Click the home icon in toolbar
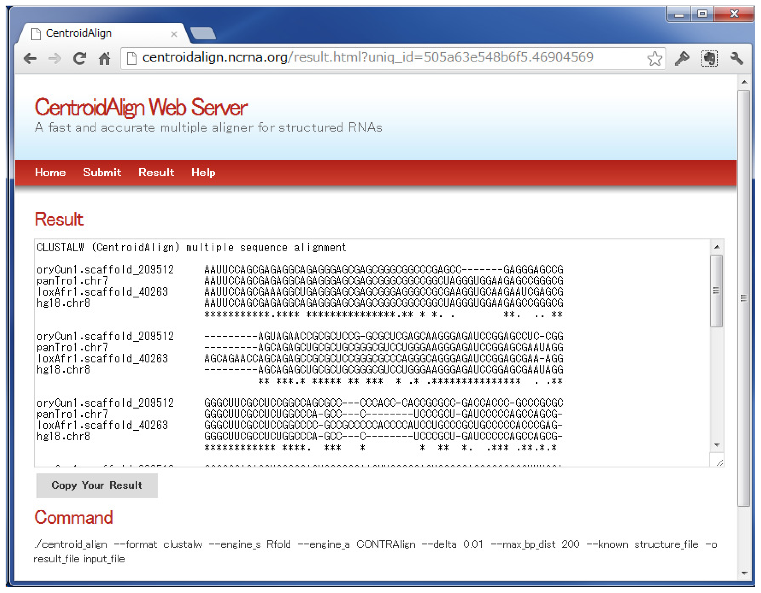This screenshot has width=761, height=593. tap(105, 59)
